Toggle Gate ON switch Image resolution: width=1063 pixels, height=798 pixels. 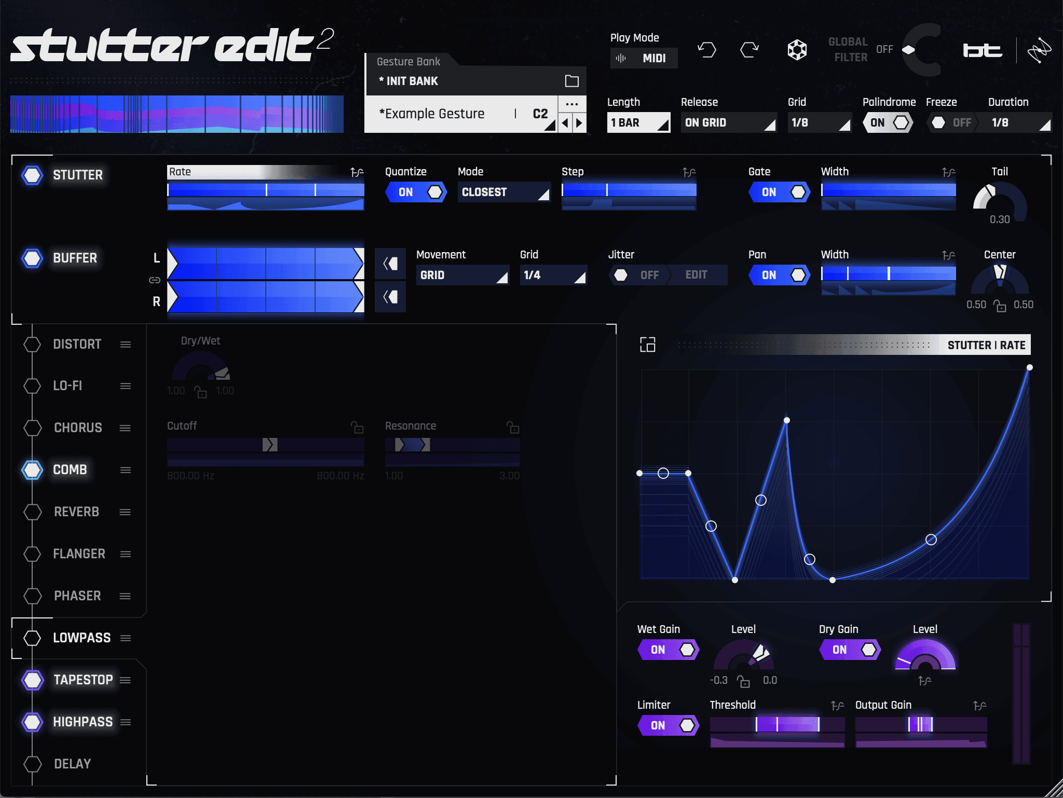[x=780, y=192]
